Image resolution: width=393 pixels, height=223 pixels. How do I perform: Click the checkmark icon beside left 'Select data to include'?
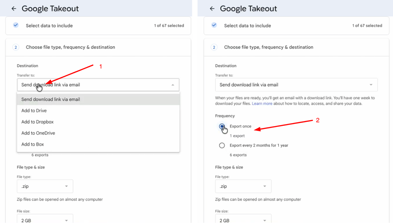[x=16, y=25]
